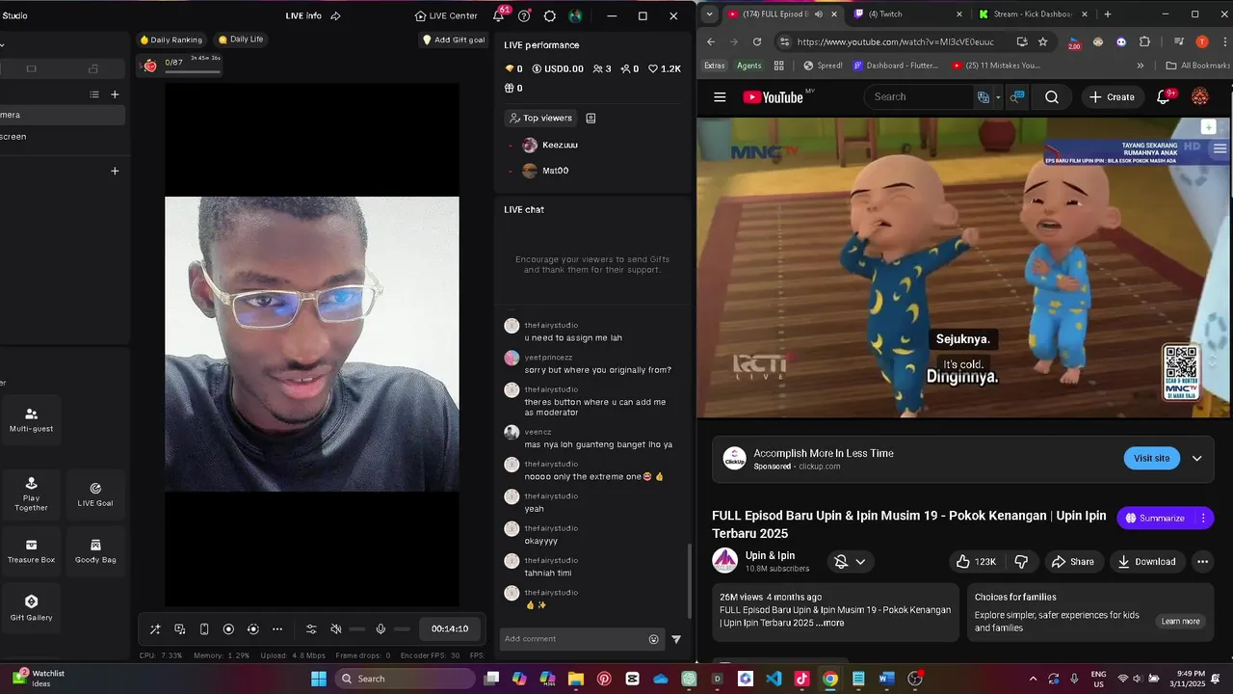Open the Goody Bag tool
1233x694 pixels.
pyautogui.click(x=95, y=551)
